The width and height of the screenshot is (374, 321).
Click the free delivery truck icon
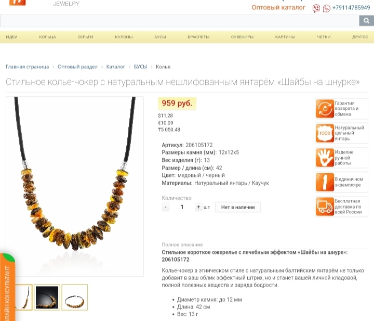coord(325,207)
